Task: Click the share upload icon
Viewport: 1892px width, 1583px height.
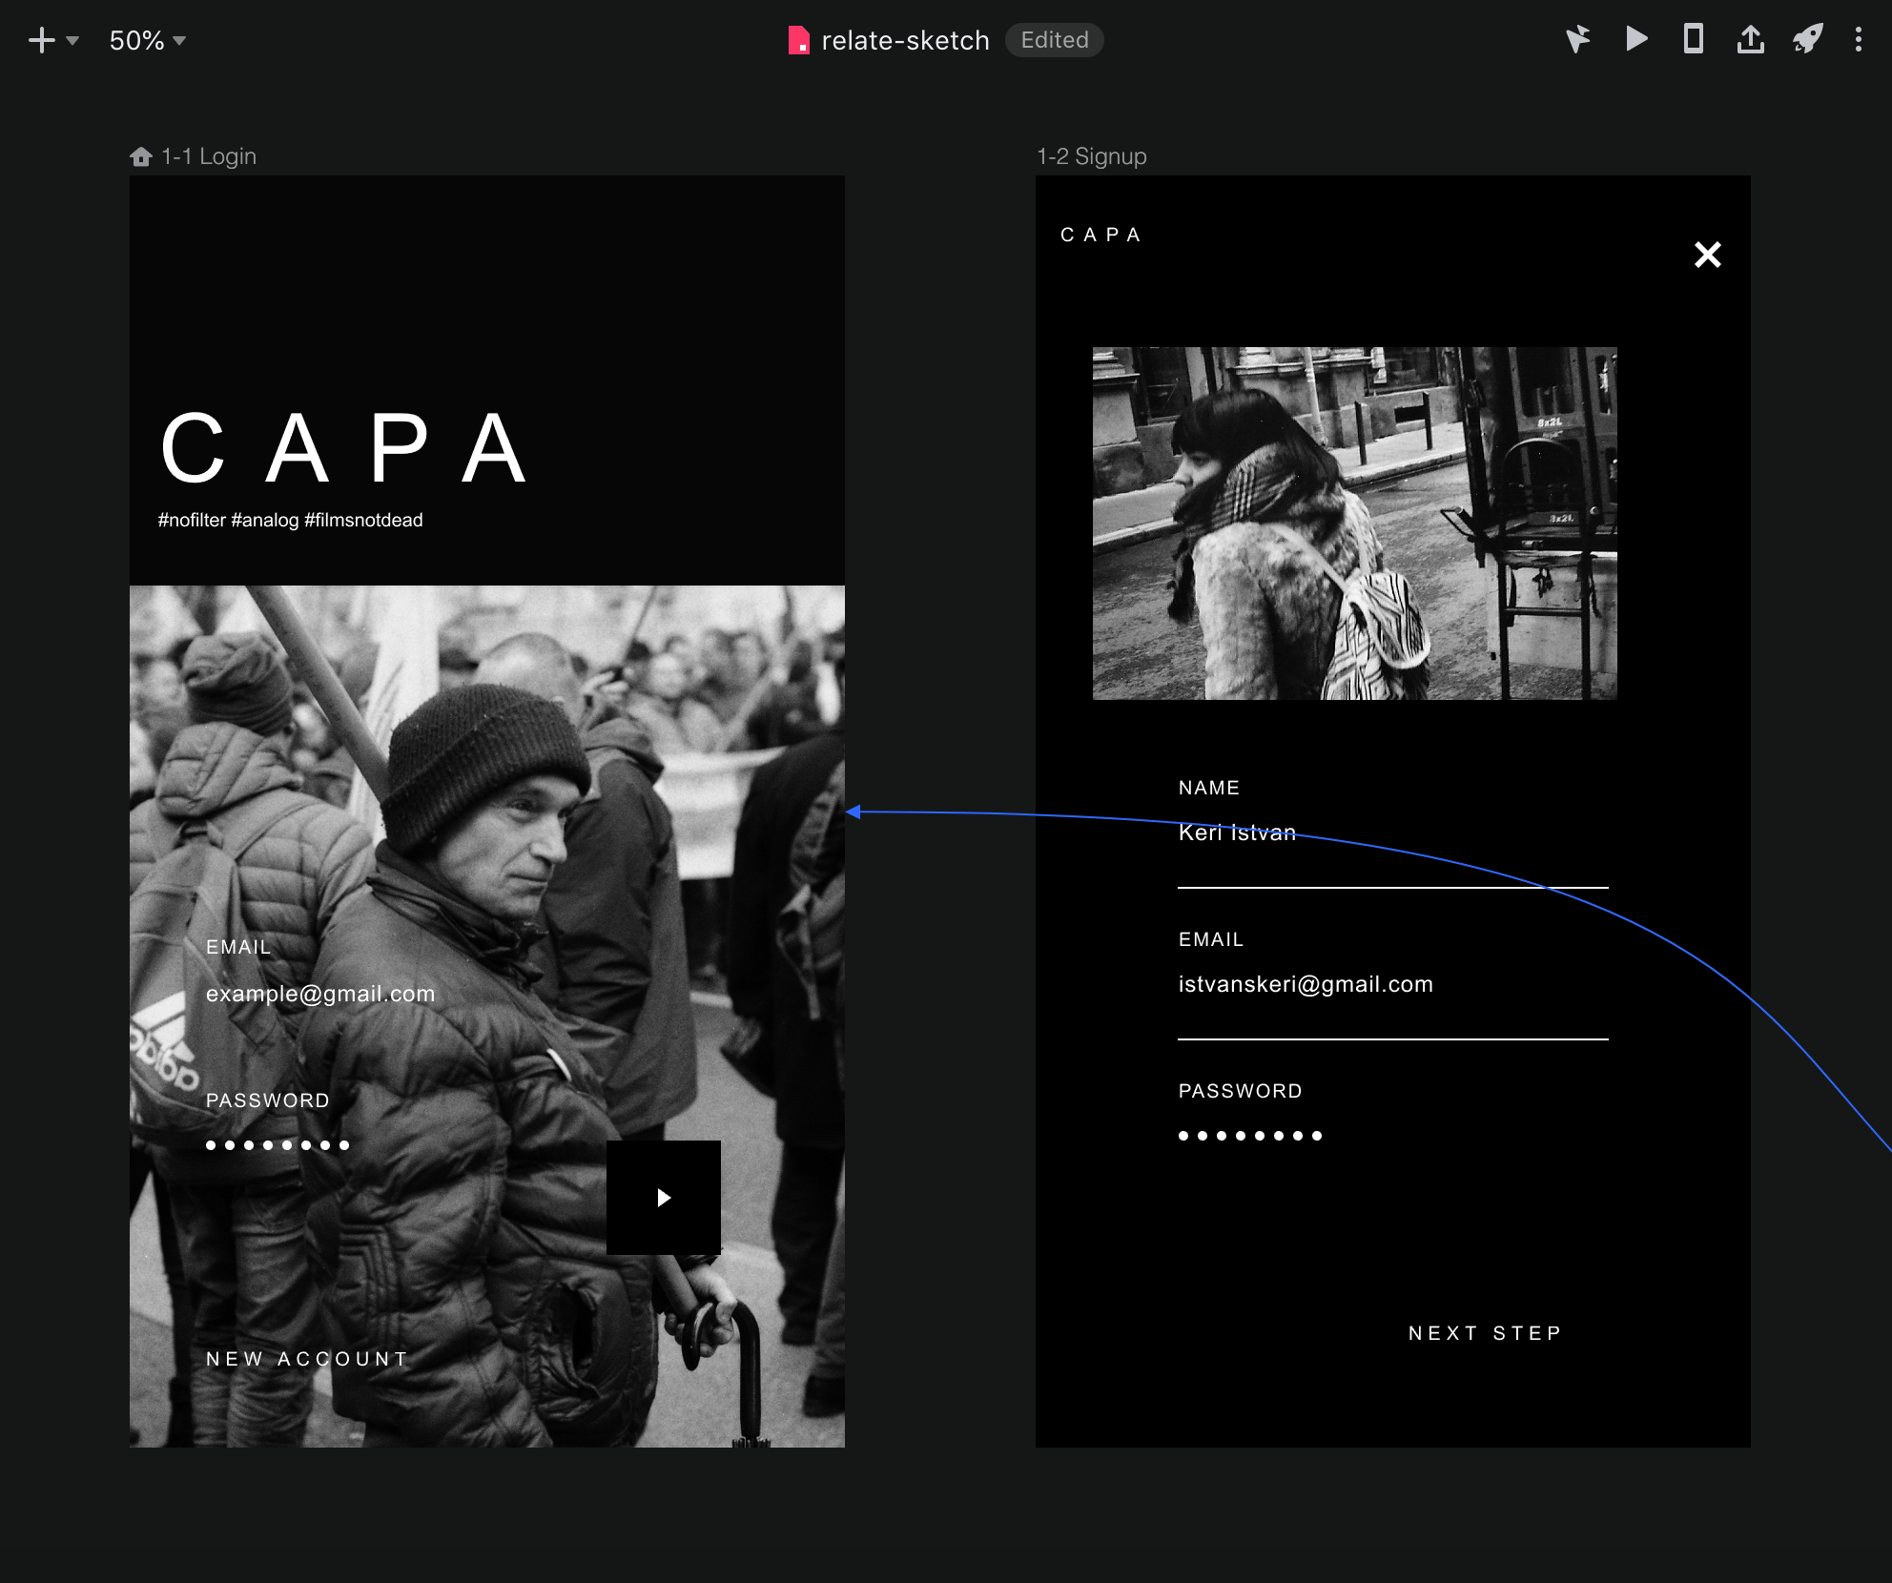Action: [x=1750, y=39]
